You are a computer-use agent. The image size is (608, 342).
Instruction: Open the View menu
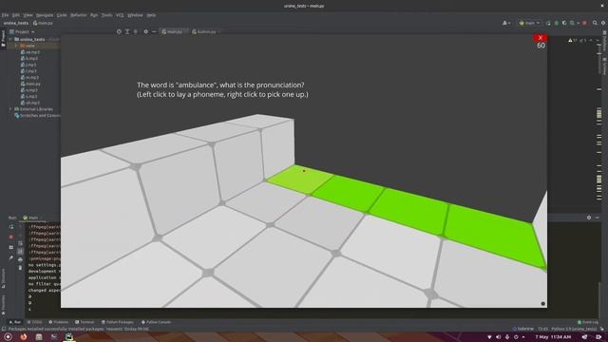(x=28, y=15)
